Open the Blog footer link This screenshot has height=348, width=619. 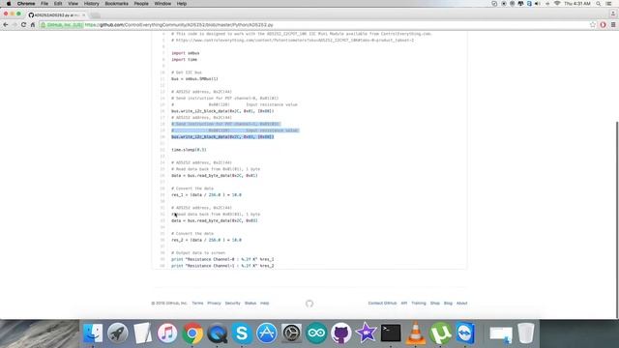click(x=448, y=303)
